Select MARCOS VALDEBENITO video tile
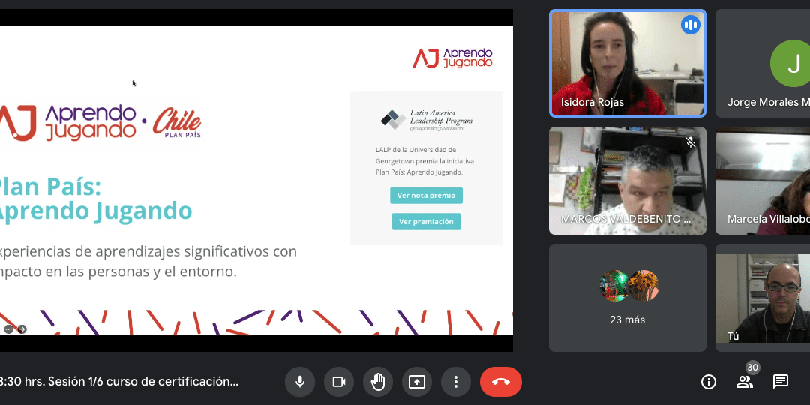 click(627, 181)
